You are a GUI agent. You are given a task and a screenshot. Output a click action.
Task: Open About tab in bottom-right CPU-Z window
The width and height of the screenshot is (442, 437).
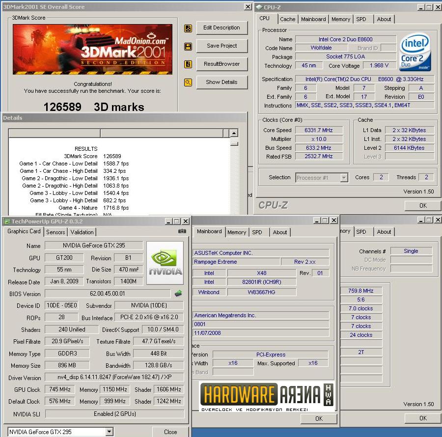click(384, 232)
